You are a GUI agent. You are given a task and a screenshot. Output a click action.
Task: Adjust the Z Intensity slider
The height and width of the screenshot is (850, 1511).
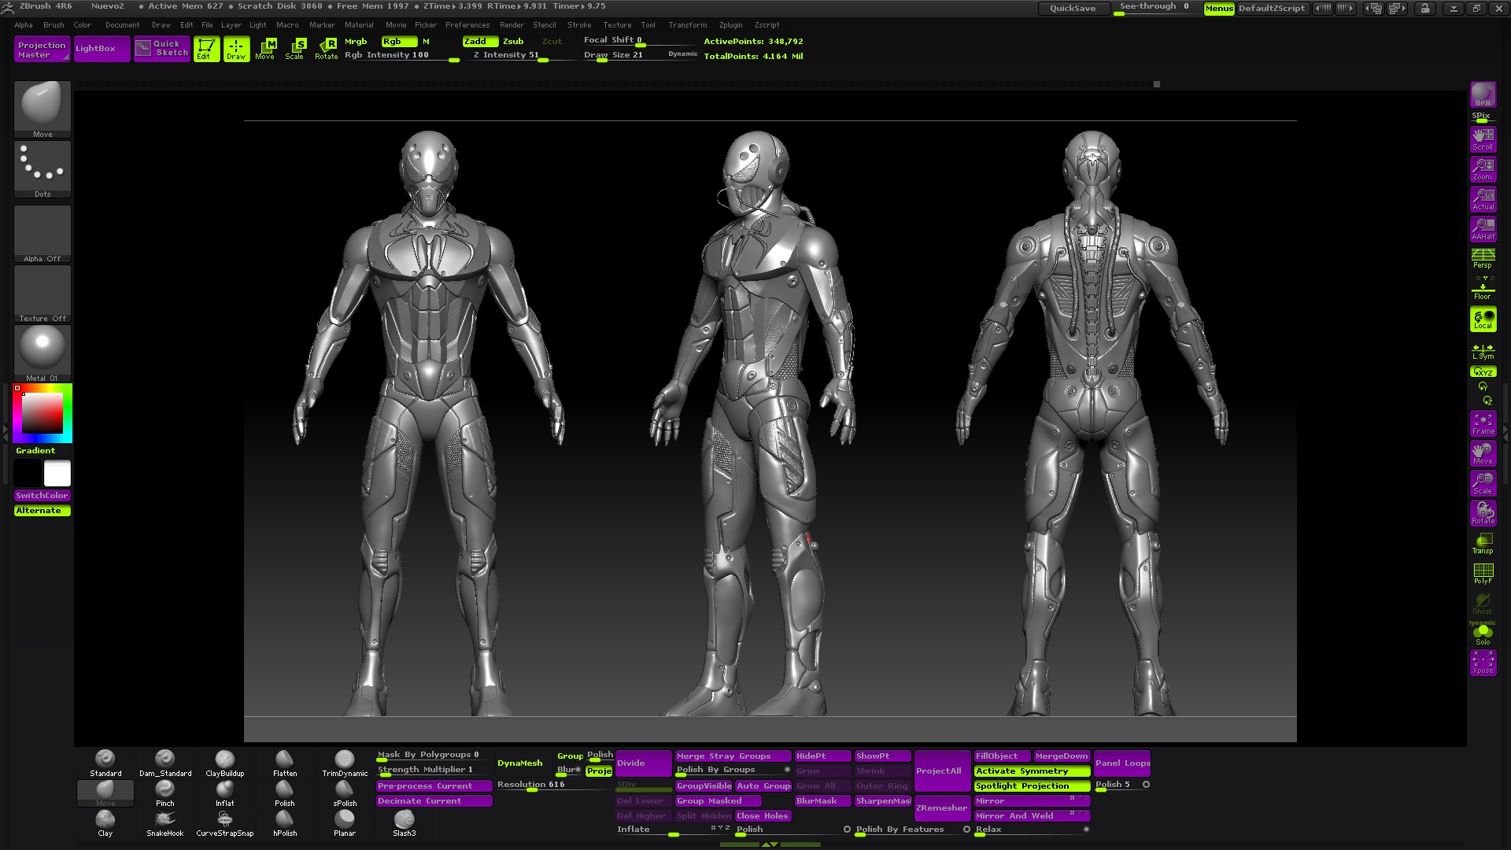(x=523, y=56)
